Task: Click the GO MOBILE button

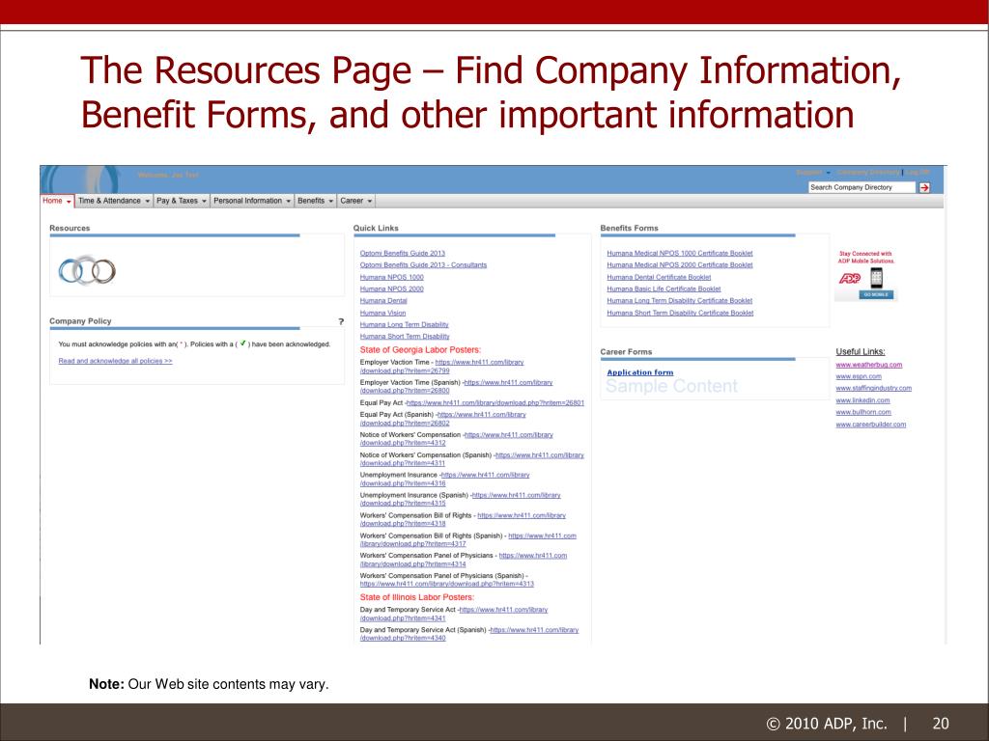Action: pos(876,294)
